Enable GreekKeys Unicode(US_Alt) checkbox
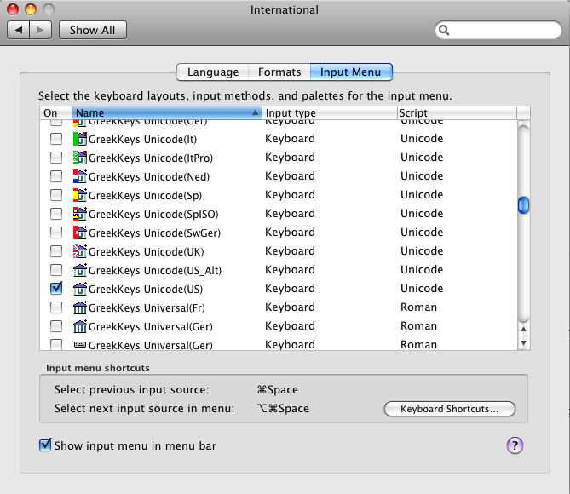 pyautogui.click(x=56, y=270)
